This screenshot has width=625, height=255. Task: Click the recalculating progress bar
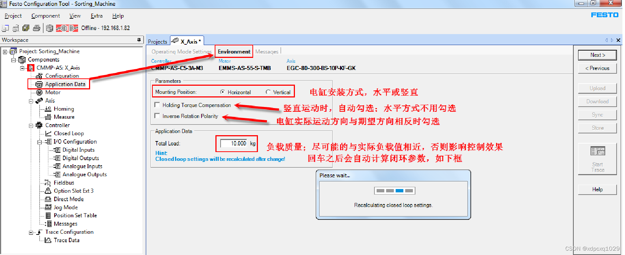click(395, 191)
